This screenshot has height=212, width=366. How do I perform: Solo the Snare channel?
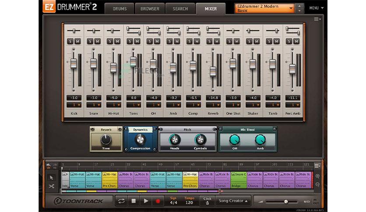(90, 41)
